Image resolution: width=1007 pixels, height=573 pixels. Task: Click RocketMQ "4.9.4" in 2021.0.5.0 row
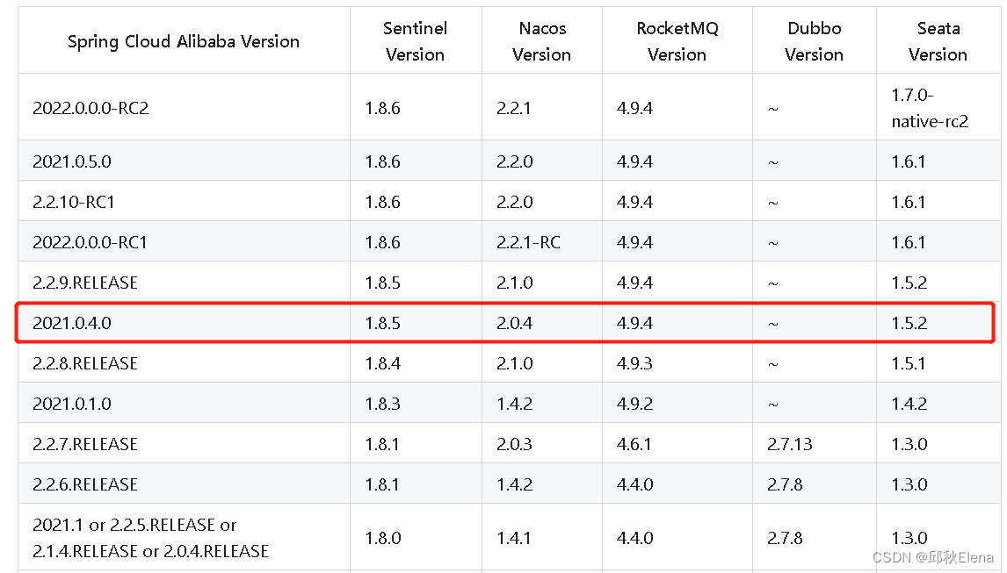(x=634, y=161)
